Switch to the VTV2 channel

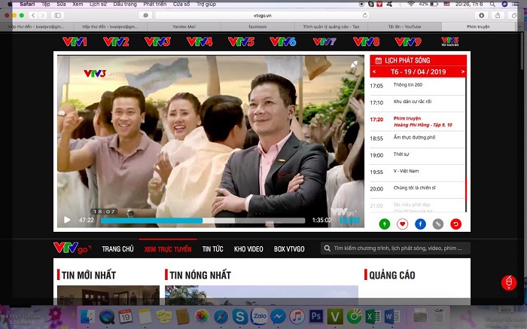[116, 41]
